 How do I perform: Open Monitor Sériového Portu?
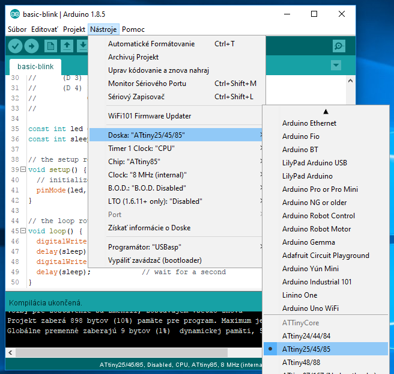tap(176, 84)
